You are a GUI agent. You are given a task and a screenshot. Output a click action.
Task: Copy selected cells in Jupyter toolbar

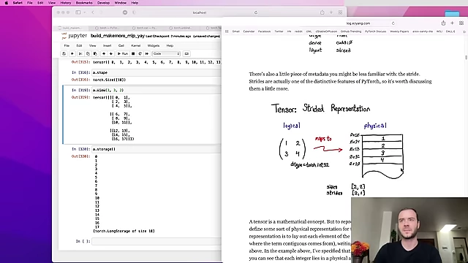pyautogui.click(x=88, y=53)
